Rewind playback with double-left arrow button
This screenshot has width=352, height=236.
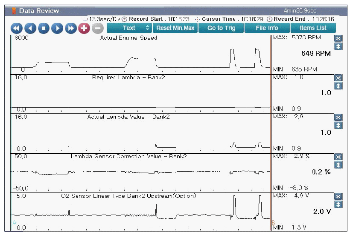pyautogui.click(x=17, y=28)
